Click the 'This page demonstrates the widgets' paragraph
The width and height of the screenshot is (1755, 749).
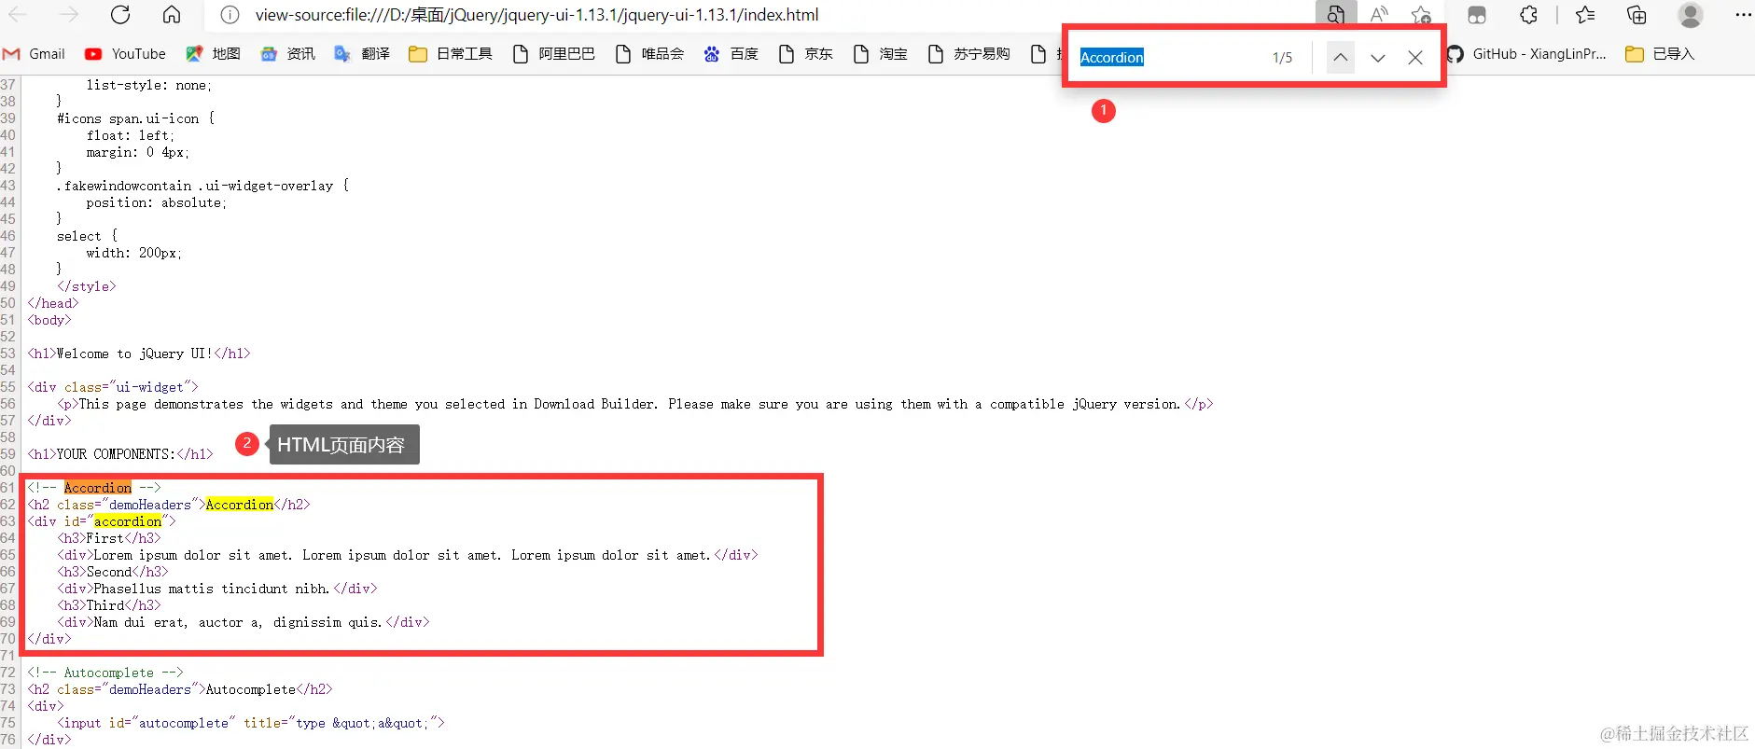(635, 404)
